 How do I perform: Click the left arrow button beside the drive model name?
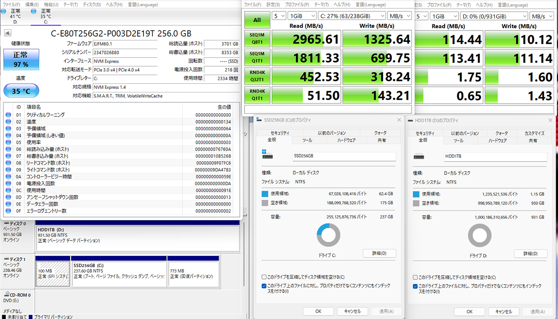click(8, 34)
